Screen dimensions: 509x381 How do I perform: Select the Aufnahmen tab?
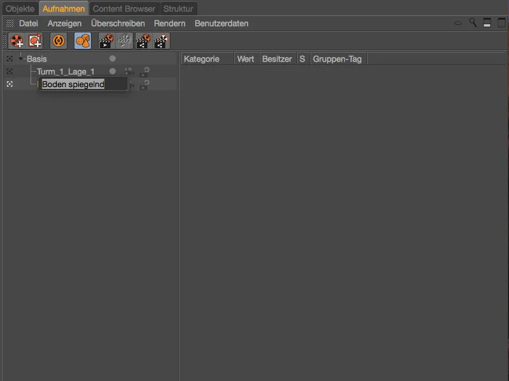[x=64, y=9]
